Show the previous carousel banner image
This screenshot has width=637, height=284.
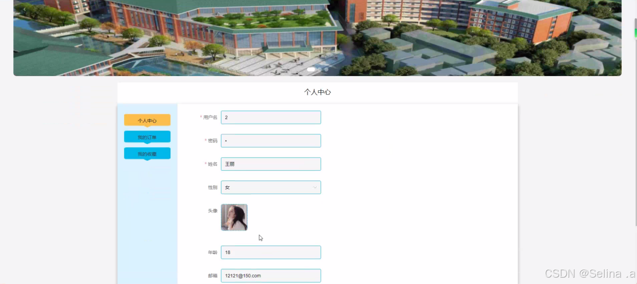[25, 9]
